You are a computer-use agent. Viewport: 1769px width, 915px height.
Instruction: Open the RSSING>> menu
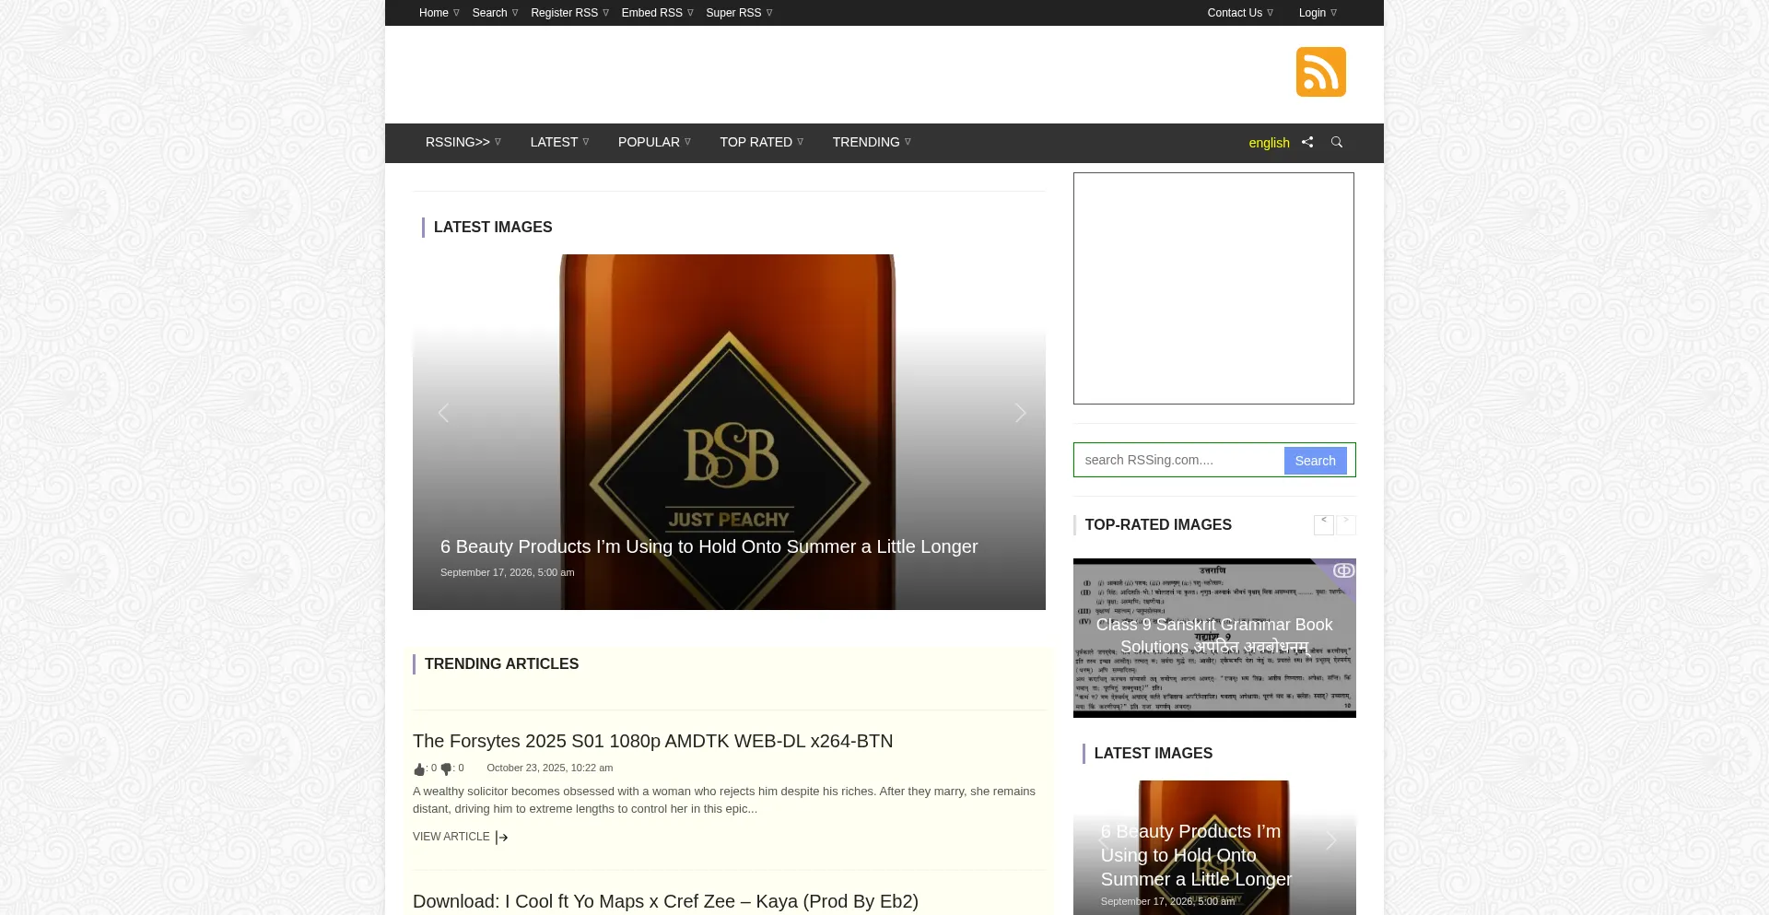(x=463, y=142)
